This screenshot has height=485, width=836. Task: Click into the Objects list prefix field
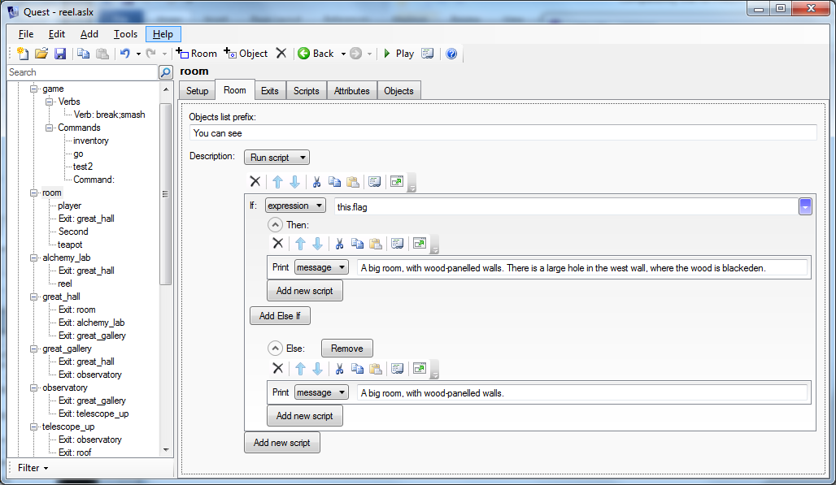(x=503, y=133)
